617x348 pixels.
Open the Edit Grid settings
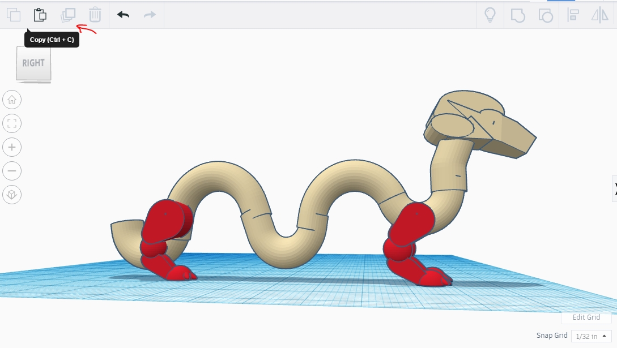click(x=586, y=317)
